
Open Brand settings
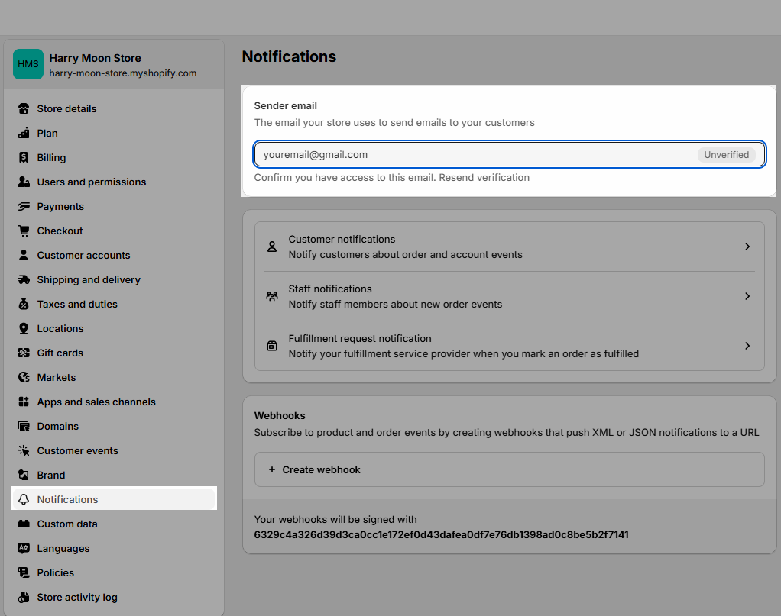click(x=114, y=475)
